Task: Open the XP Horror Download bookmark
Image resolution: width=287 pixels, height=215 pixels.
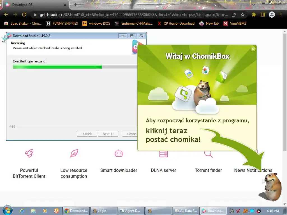Action: point(176,24)
